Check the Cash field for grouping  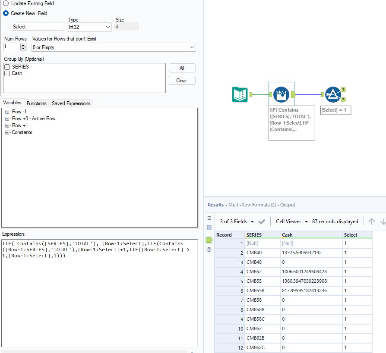(x=7, y=73)
